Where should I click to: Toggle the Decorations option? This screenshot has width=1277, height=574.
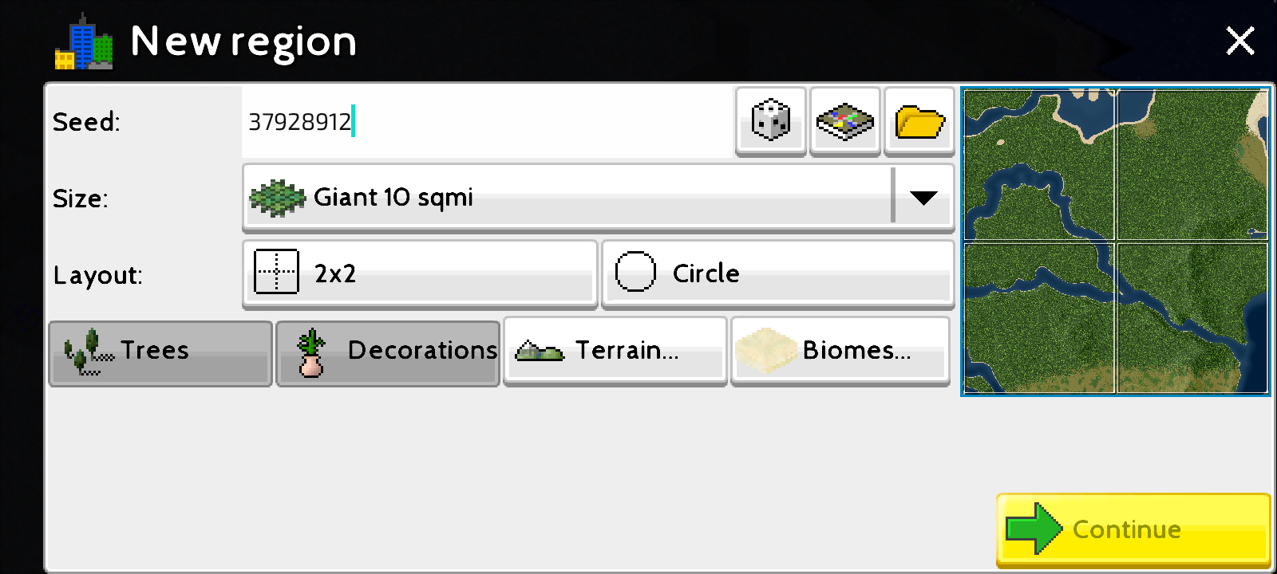388,353
